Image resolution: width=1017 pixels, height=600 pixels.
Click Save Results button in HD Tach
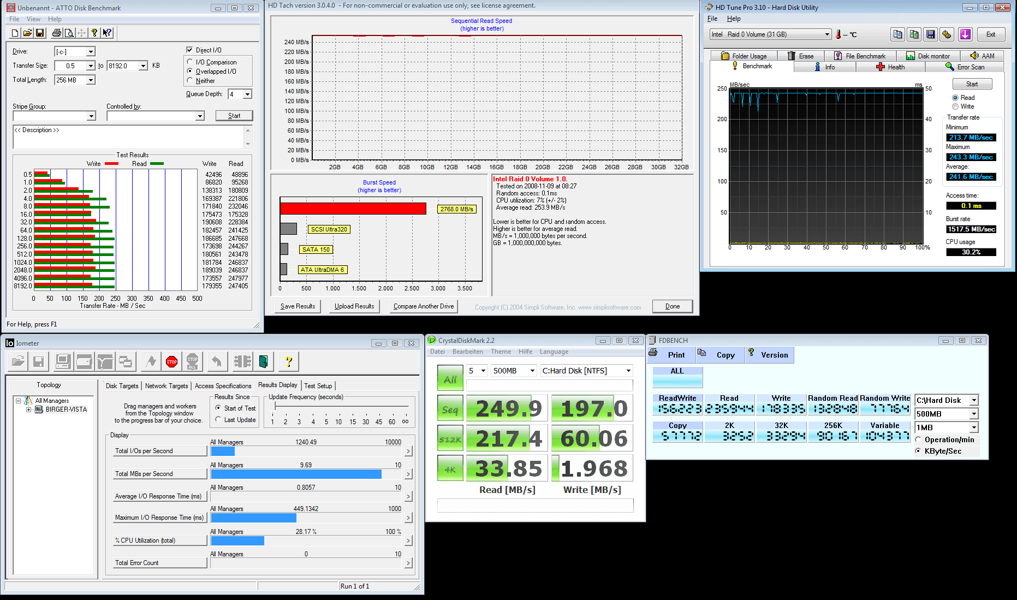[x=298, y=306]
